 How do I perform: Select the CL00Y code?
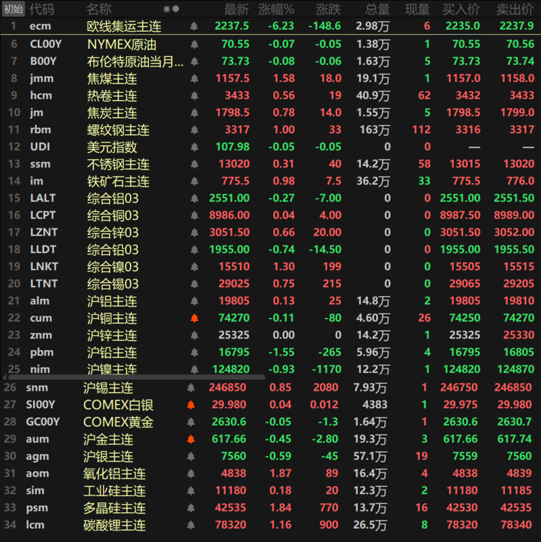point(46,44)
